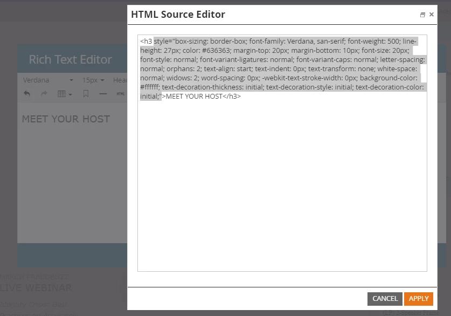
Task: Click the MEET YOUR HOST heading in the editor
Action: pos(66,119)
